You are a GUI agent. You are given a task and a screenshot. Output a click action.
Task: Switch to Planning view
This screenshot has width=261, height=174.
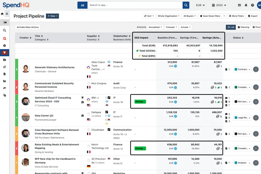tap(243, 27)
